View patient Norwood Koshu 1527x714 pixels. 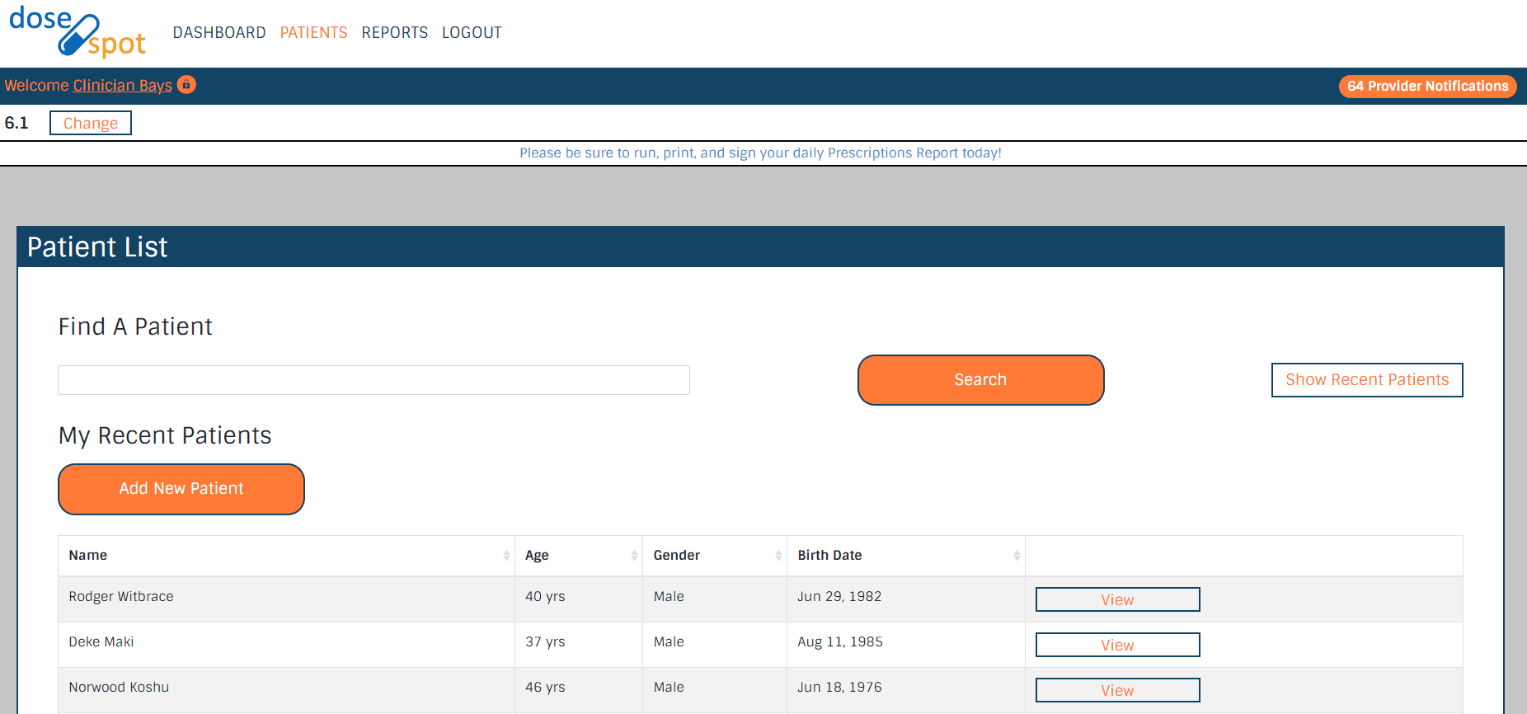(1117, 691)
